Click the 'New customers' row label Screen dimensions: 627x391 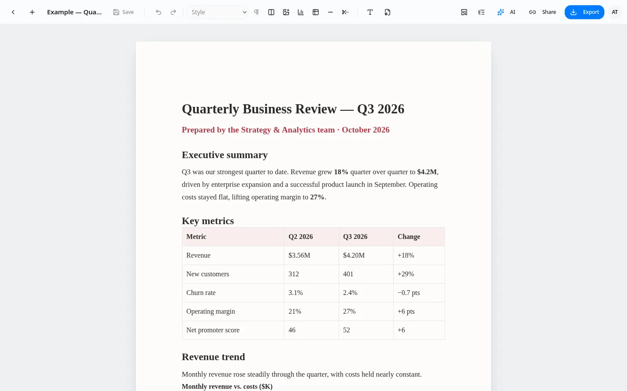(233, 274)
